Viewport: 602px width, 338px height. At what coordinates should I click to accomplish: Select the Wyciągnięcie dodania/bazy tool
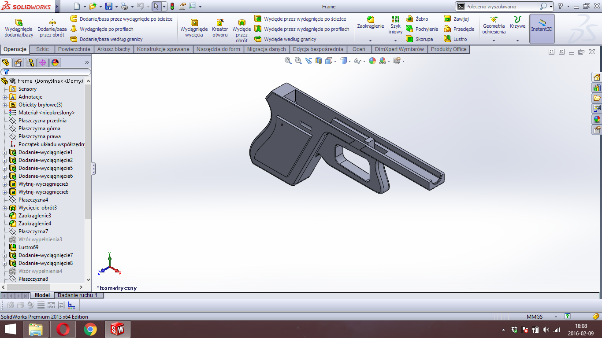pos(19,29)
